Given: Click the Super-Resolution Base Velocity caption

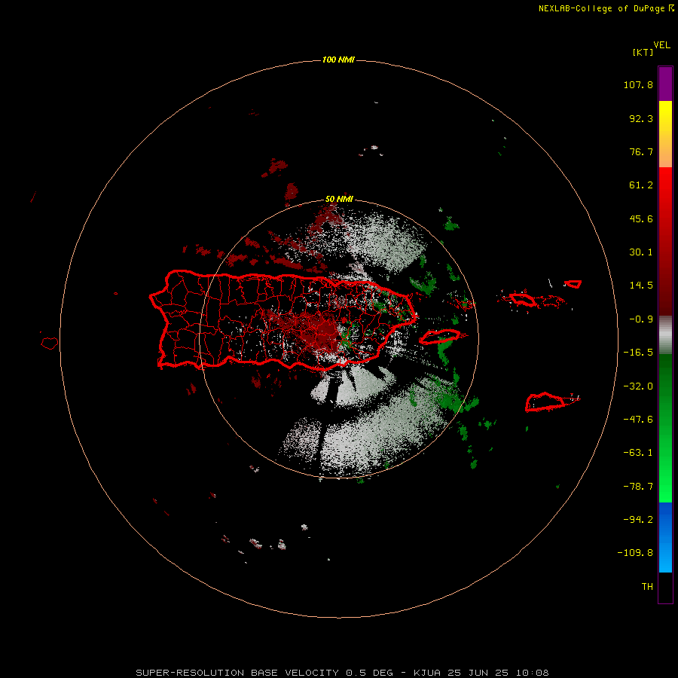Looking at the screenshot, I should point(342,673).
